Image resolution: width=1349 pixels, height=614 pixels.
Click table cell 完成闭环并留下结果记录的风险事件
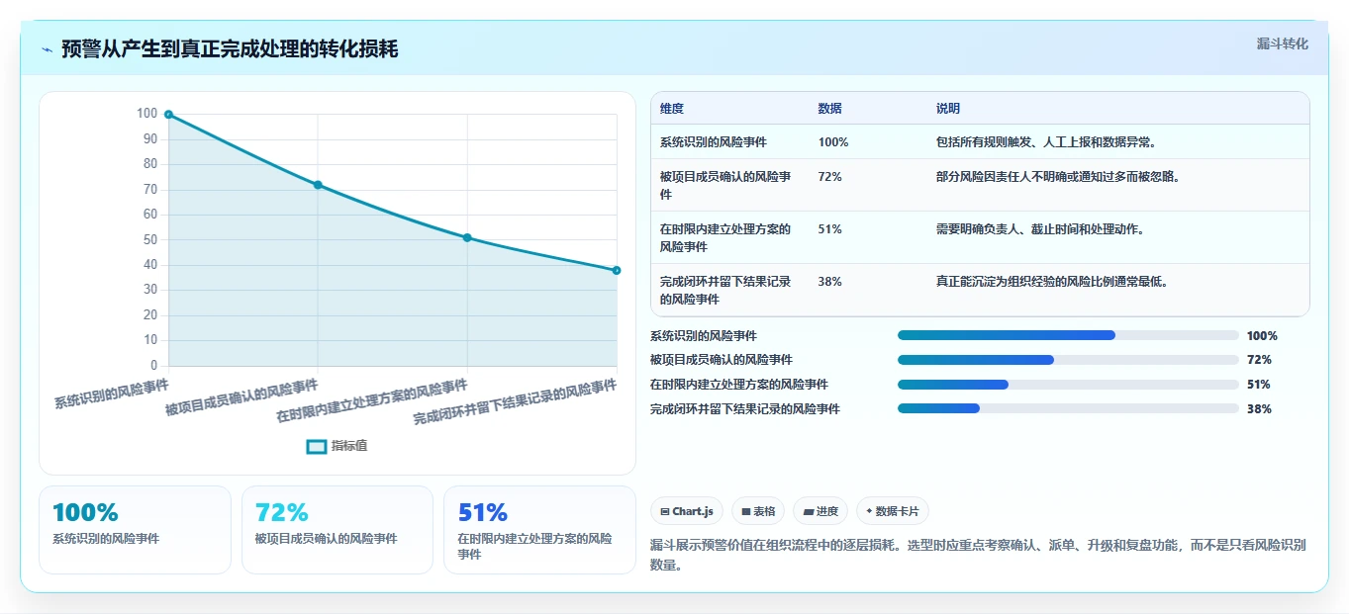725,290
